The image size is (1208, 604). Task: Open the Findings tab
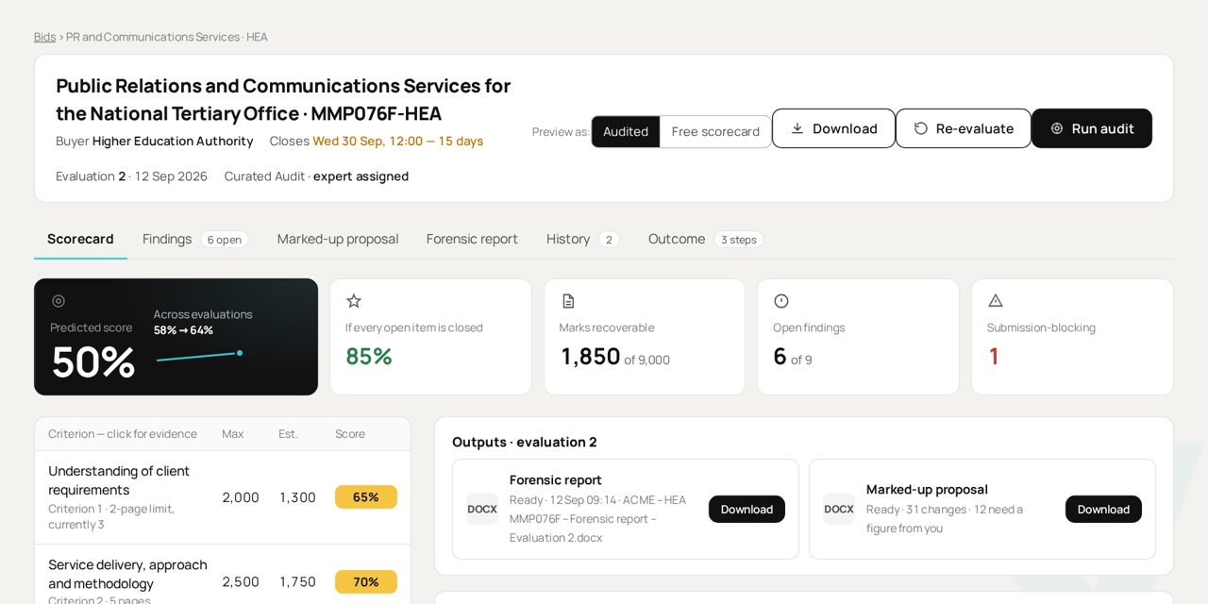point(195,239)
